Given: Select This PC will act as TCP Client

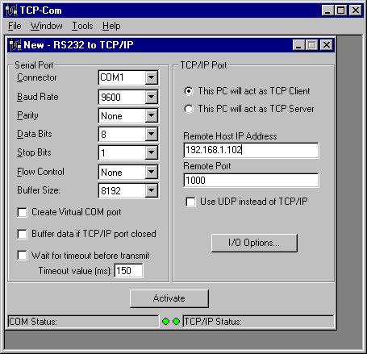Looking at the screenshot, I should pyautogui.click(x=189, y=91).
